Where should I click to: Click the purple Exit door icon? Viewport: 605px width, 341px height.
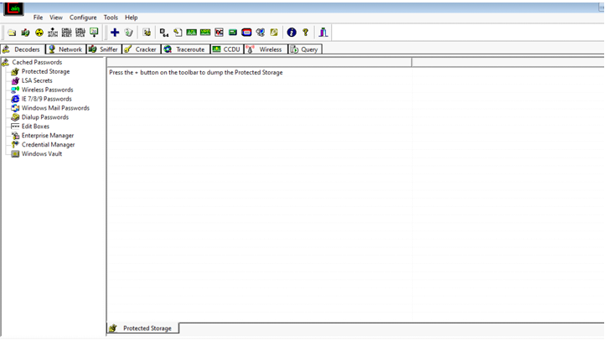tap(323, 33)
